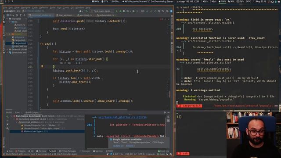Toggle Favorites tool window on left strip
Image resolution: width=281 pixels, height=158 pixels.
[x=4, y=142]
